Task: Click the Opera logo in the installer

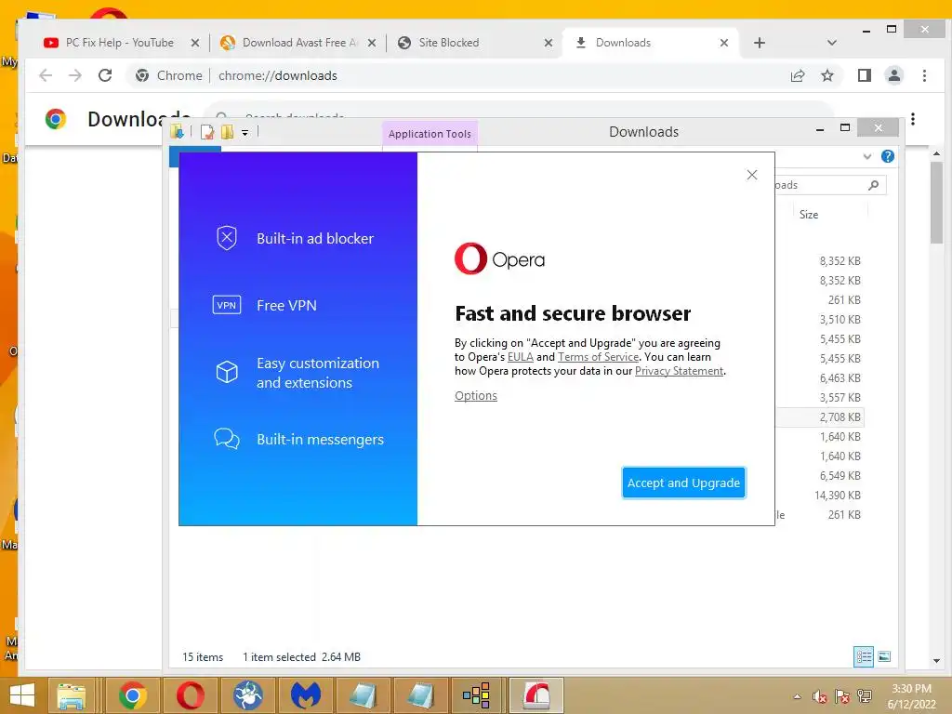Action: pyautogui.click(x=499, y=259)
